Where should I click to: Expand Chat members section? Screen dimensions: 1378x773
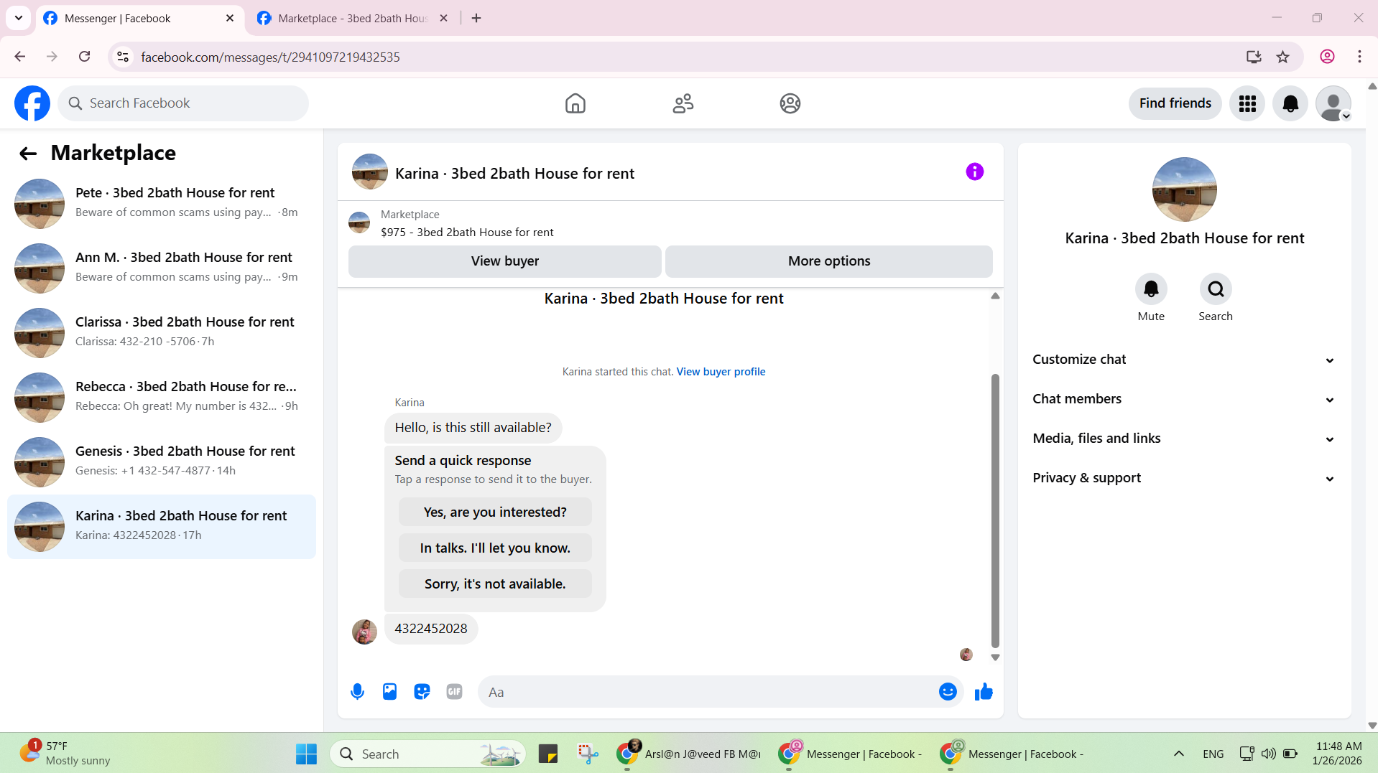pos(1184,399)
